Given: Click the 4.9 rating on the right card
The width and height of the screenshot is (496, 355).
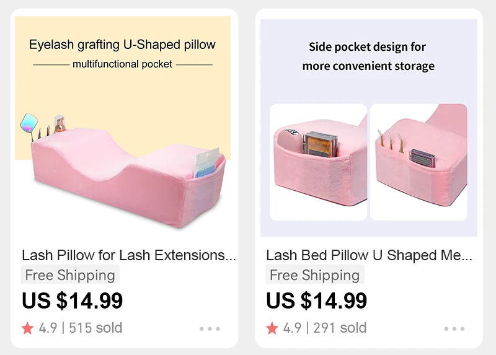Looking at the screenshot, I should [x=292, y=328].
